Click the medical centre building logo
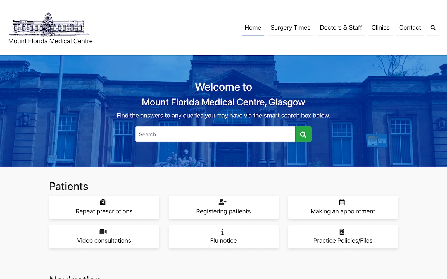The height and width of the screenshot is (279, 447). click(x=49, y=25)
